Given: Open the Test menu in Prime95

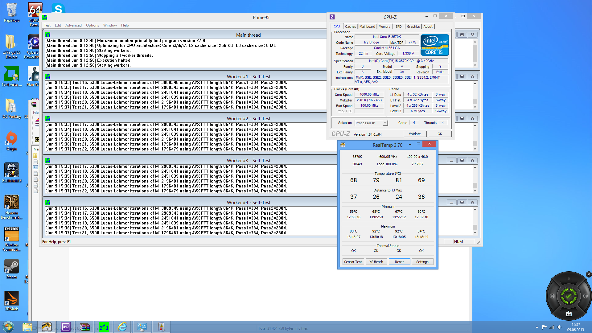Looking at the screenshot, I should tap(47, 25).
